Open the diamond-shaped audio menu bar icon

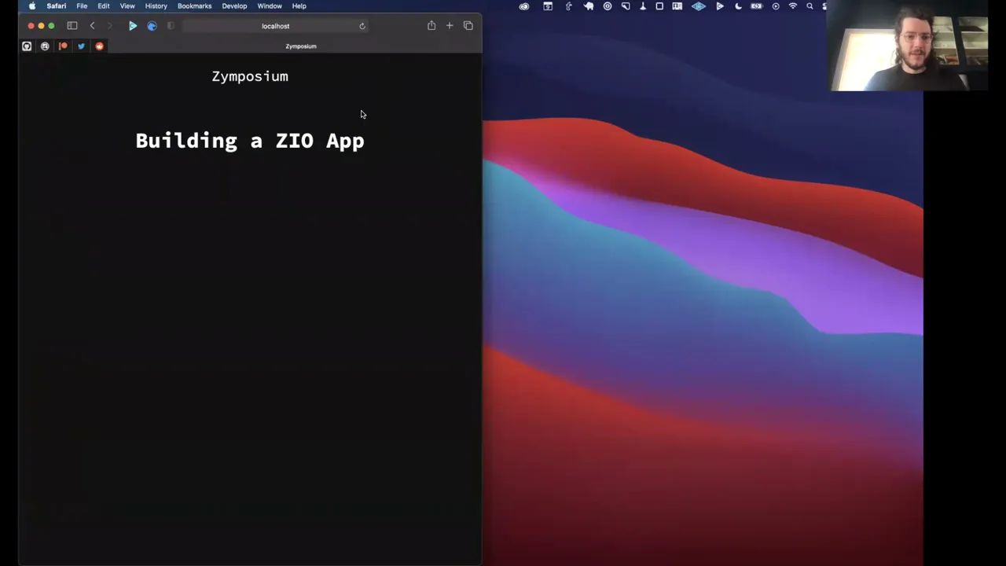pyautogui.click(x=699, y=6)
